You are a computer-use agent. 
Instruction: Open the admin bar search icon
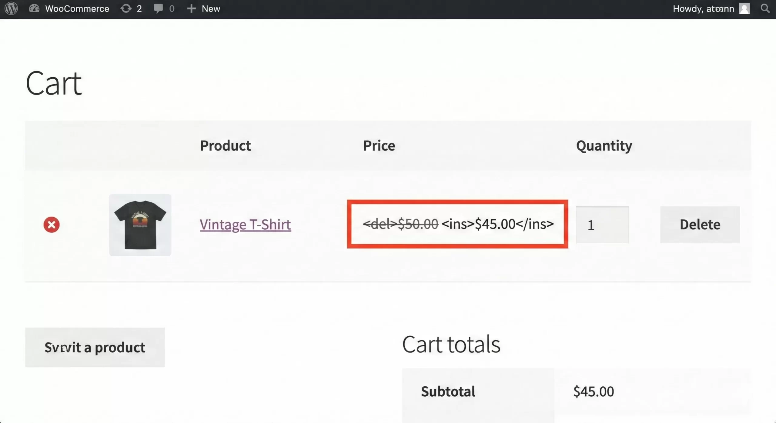[765, 8]
